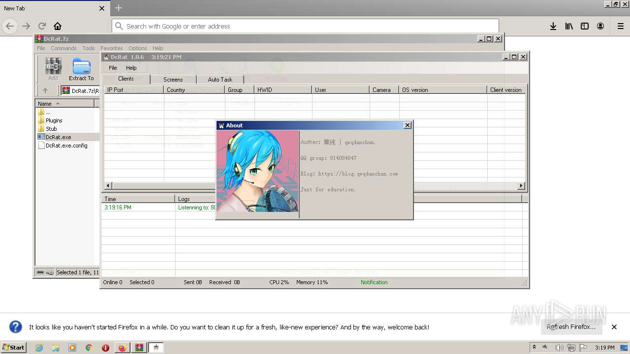Click 'Just for education.' text
This screenshot has width=630, height=354.
click(328, 189)
